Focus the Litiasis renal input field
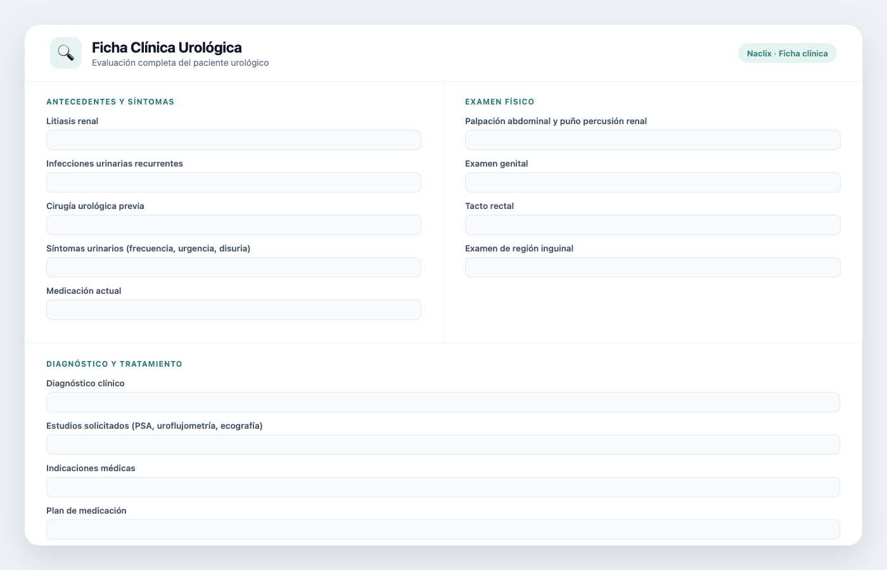 click(234, 140)
